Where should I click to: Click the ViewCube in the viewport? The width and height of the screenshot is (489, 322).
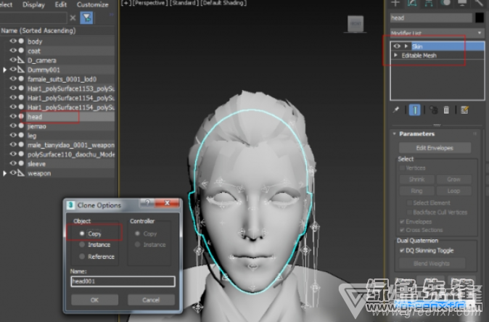[356, 24]
